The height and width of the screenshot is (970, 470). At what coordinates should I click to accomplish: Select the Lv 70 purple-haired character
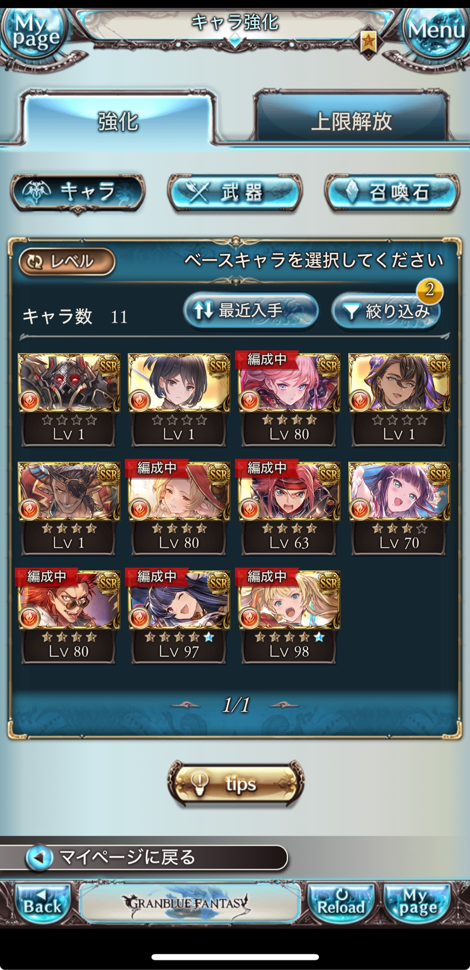(399, 508)
